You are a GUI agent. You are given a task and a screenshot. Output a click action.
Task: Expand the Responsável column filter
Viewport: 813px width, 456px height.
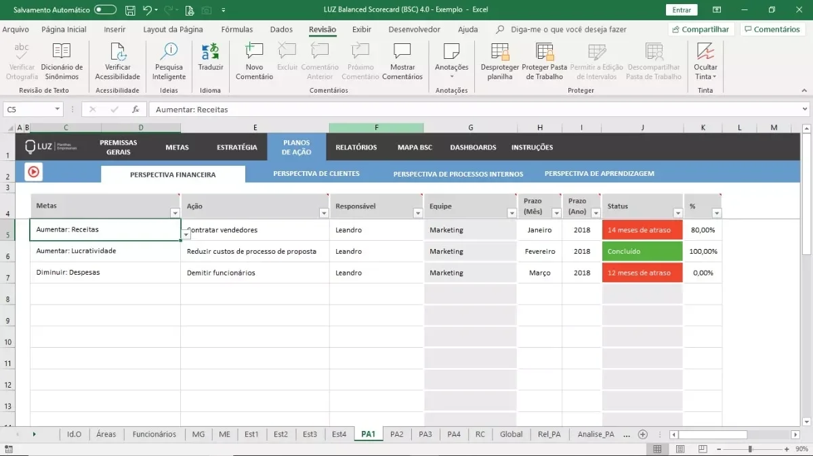click(x=417, y=213)
